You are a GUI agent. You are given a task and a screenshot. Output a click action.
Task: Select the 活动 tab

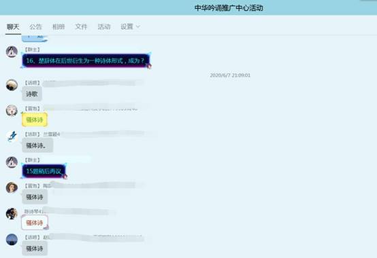click(104, 26)
